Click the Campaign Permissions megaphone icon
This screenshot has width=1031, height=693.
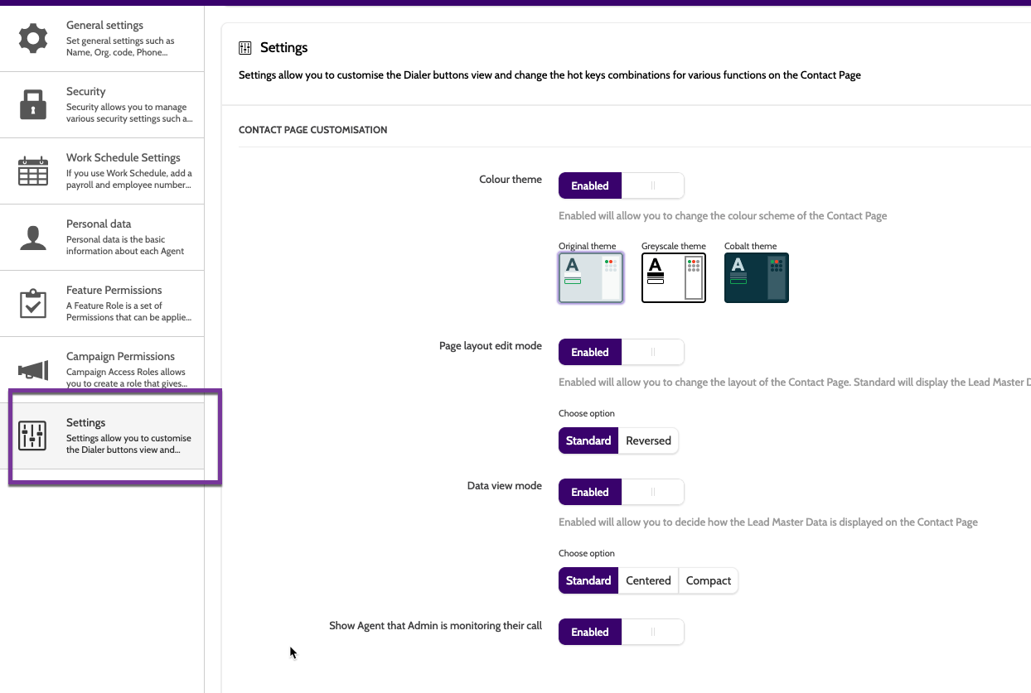33,370
